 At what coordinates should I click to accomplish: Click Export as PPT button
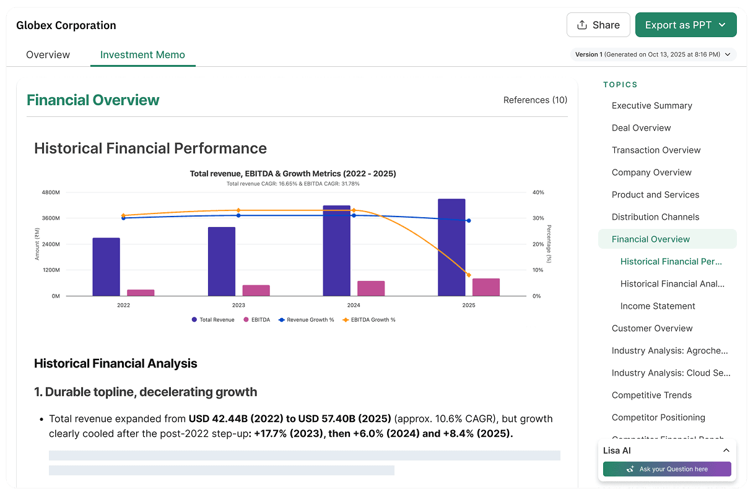[x=686, y=25]
